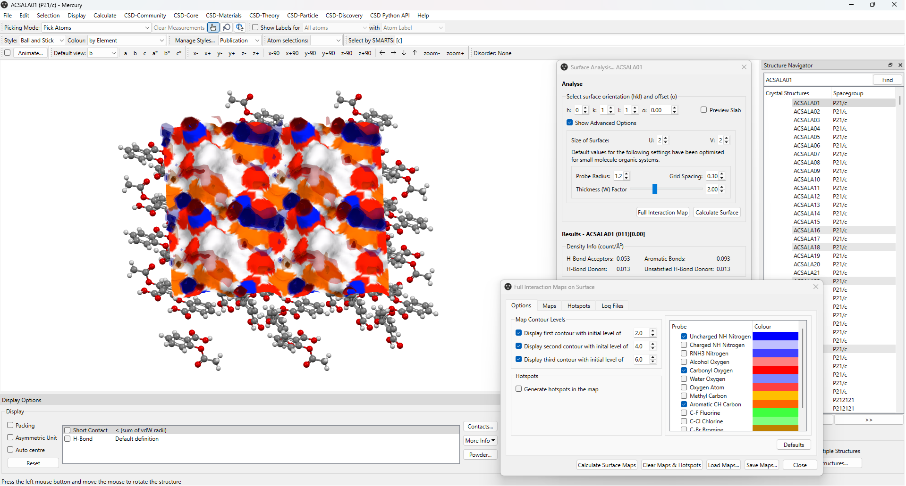Toggle the Packing display option

point(10,425)
